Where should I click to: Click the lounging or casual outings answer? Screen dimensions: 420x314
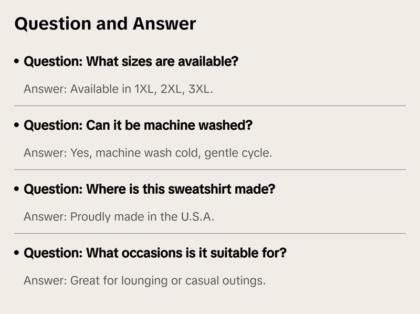[144, 280]
